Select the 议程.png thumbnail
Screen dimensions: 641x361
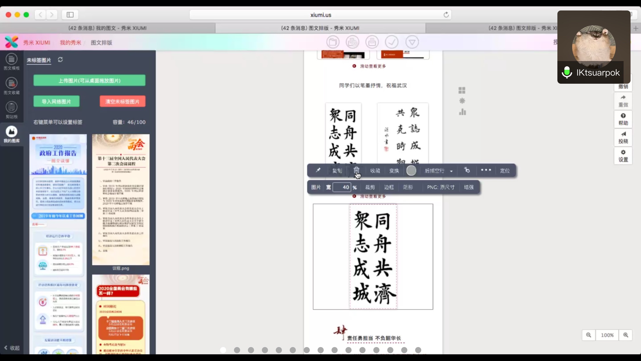121,200
